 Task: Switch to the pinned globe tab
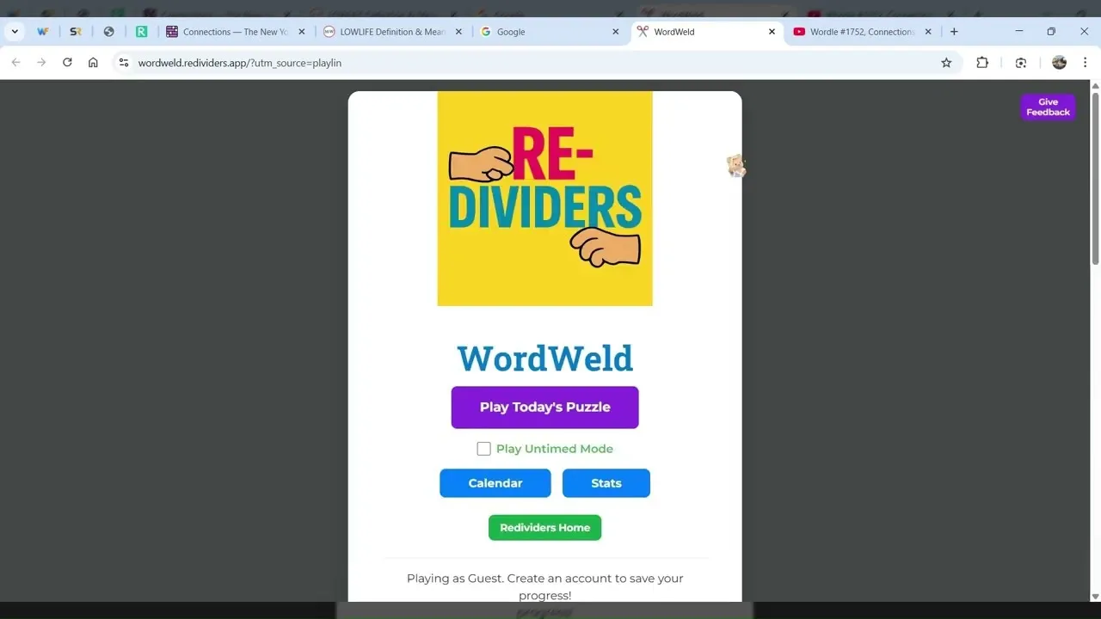(x=108, y=32)
